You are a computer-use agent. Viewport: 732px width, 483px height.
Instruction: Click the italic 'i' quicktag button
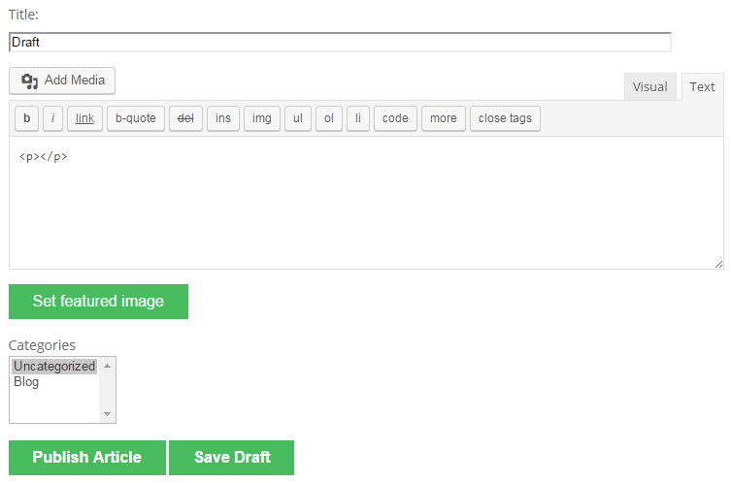pyautogui.click(x=52, y=118)
